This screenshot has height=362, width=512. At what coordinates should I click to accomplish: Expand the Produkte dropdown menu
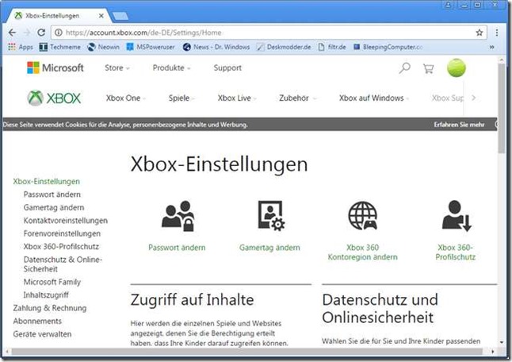pos(171,67)
